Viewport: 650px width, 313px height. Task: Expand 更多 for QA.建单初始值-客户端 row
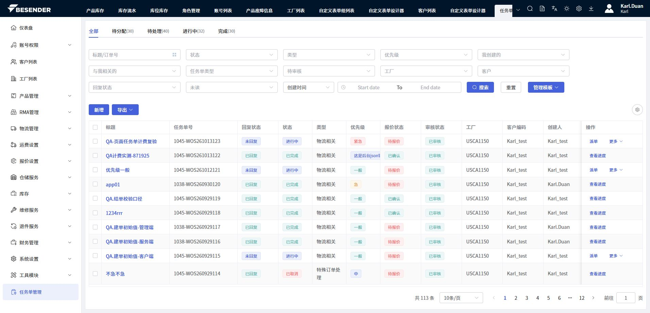click(616, 256)
